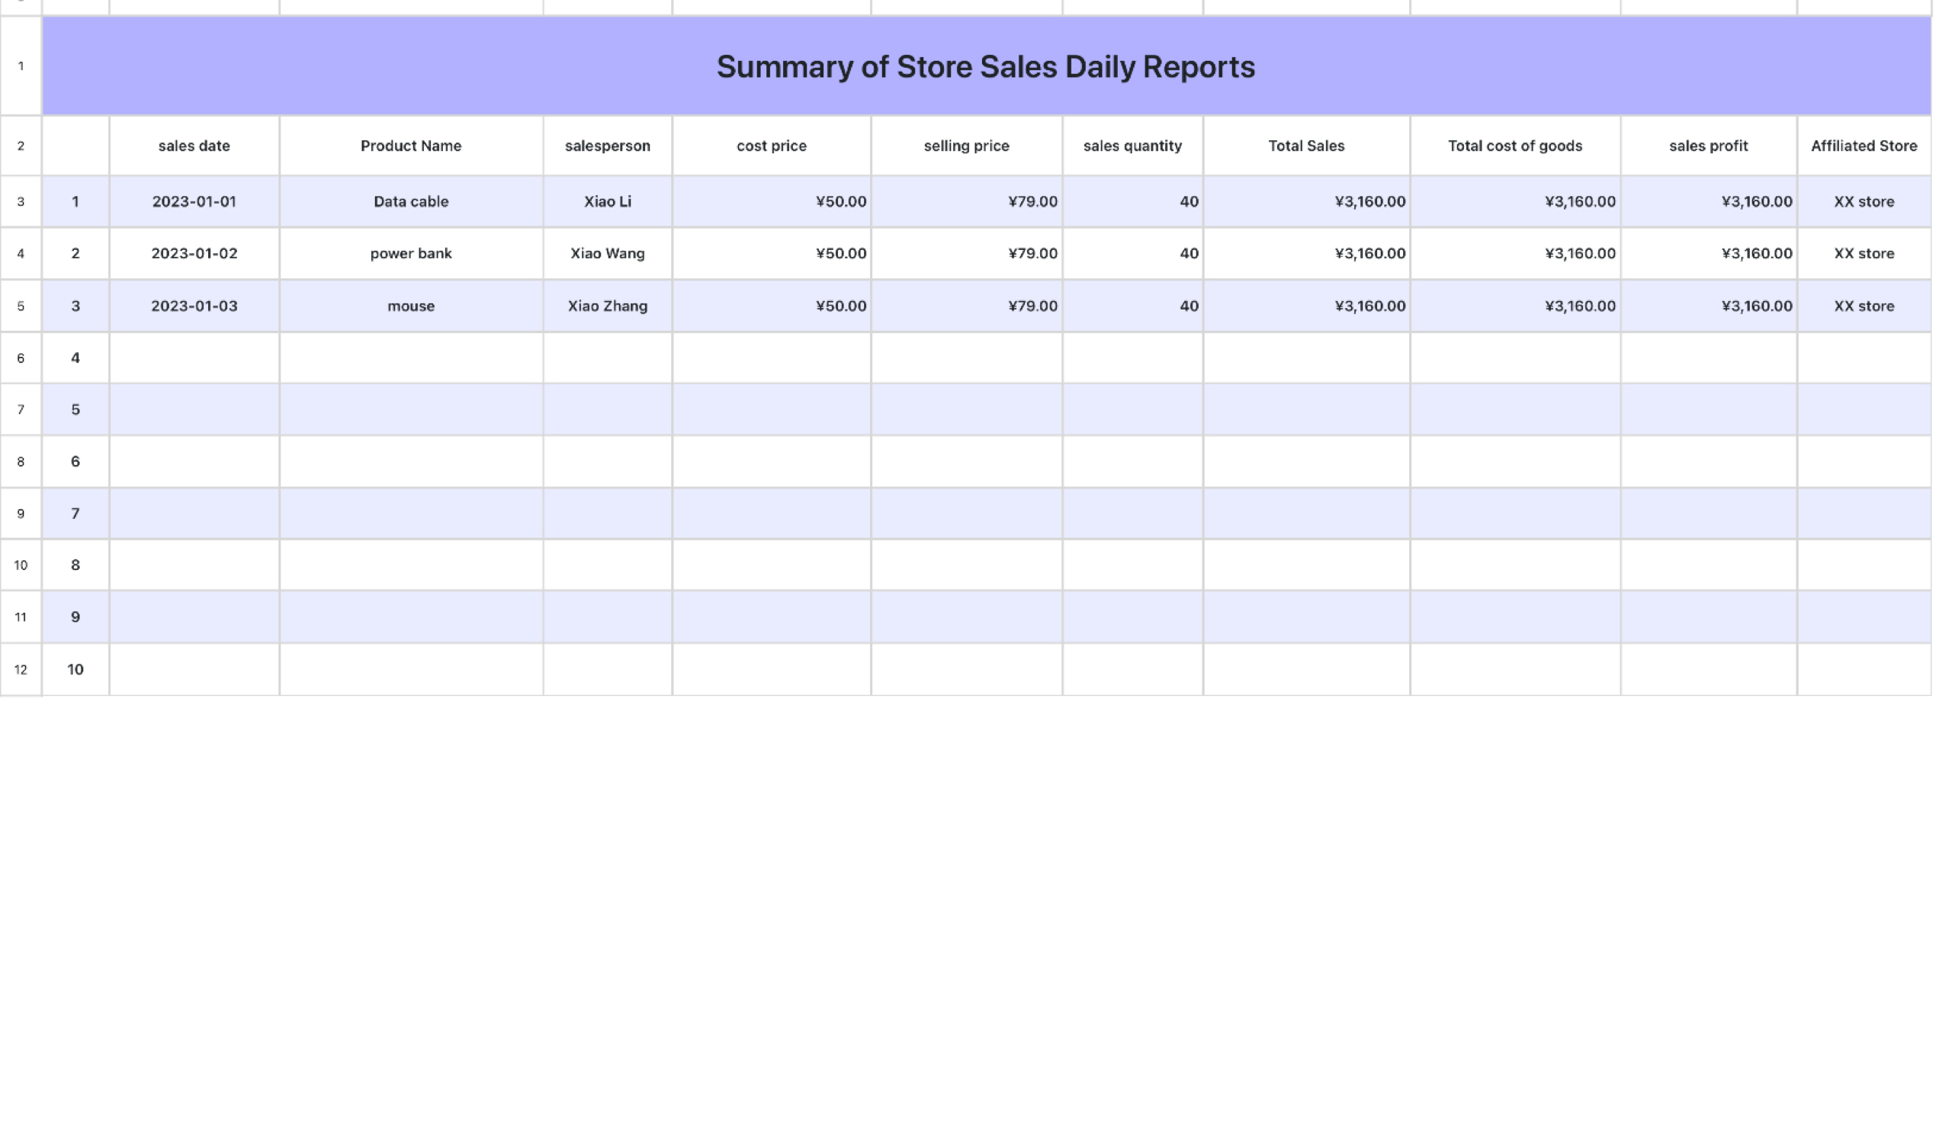Screen dimensions: 1952x1125
Task: Select the 'Data cable' product cell
Action: (x=411, y=201)
